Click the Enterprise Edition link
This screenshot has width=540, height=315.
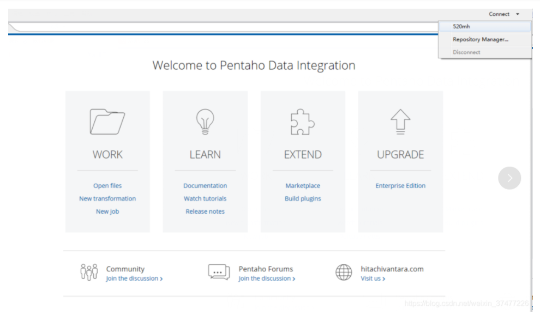click(400, 185)
